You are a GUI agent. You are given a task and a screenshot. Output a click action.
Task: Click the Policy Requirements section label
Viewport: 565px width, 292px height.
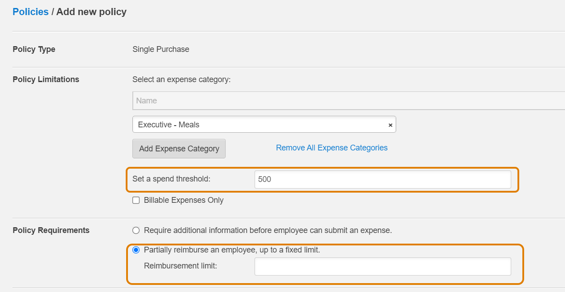pyautogui.click(x=51, y=230)
